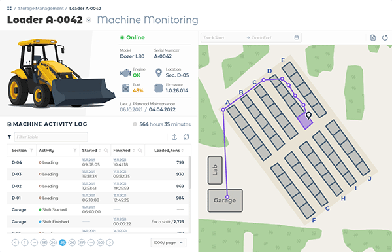The image size is (392, 252).
Task: Select the Garage Shift Finished row
Action: pos(98,222)
